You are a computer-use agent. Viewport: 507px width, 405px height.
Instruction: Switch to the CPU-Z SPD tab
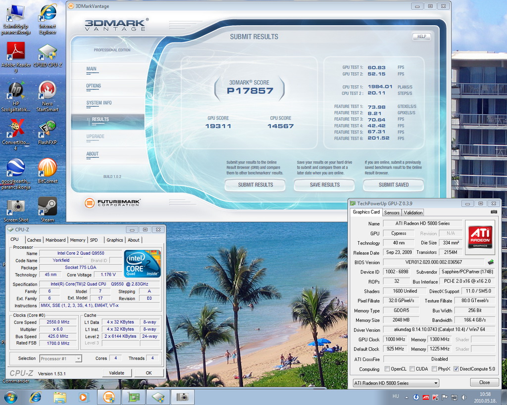[x=94, y=240]
